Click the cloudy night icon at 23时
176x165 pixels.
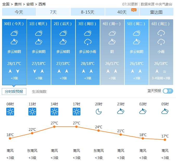coord(121,112)
